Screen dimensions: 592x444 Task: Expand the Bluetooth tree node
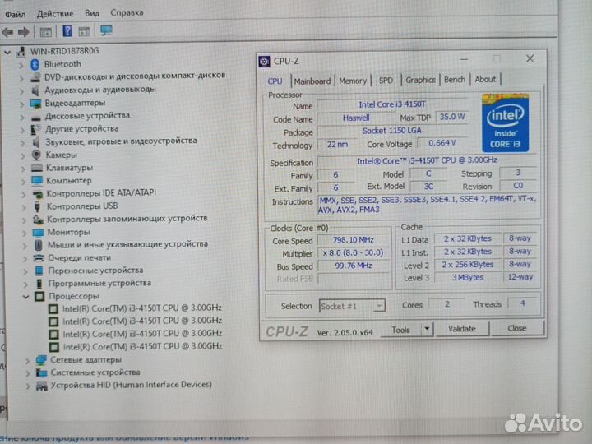21,65
